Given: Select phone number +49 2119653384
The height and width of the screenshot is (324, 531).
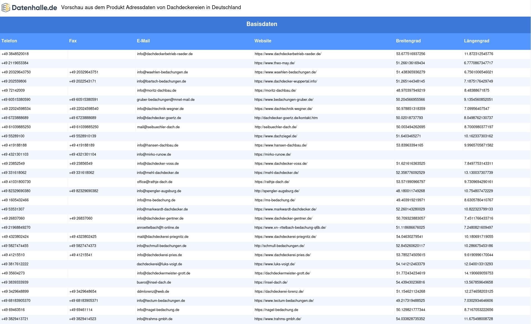Looking at the screenshot, I should click(x=15, y=63).
